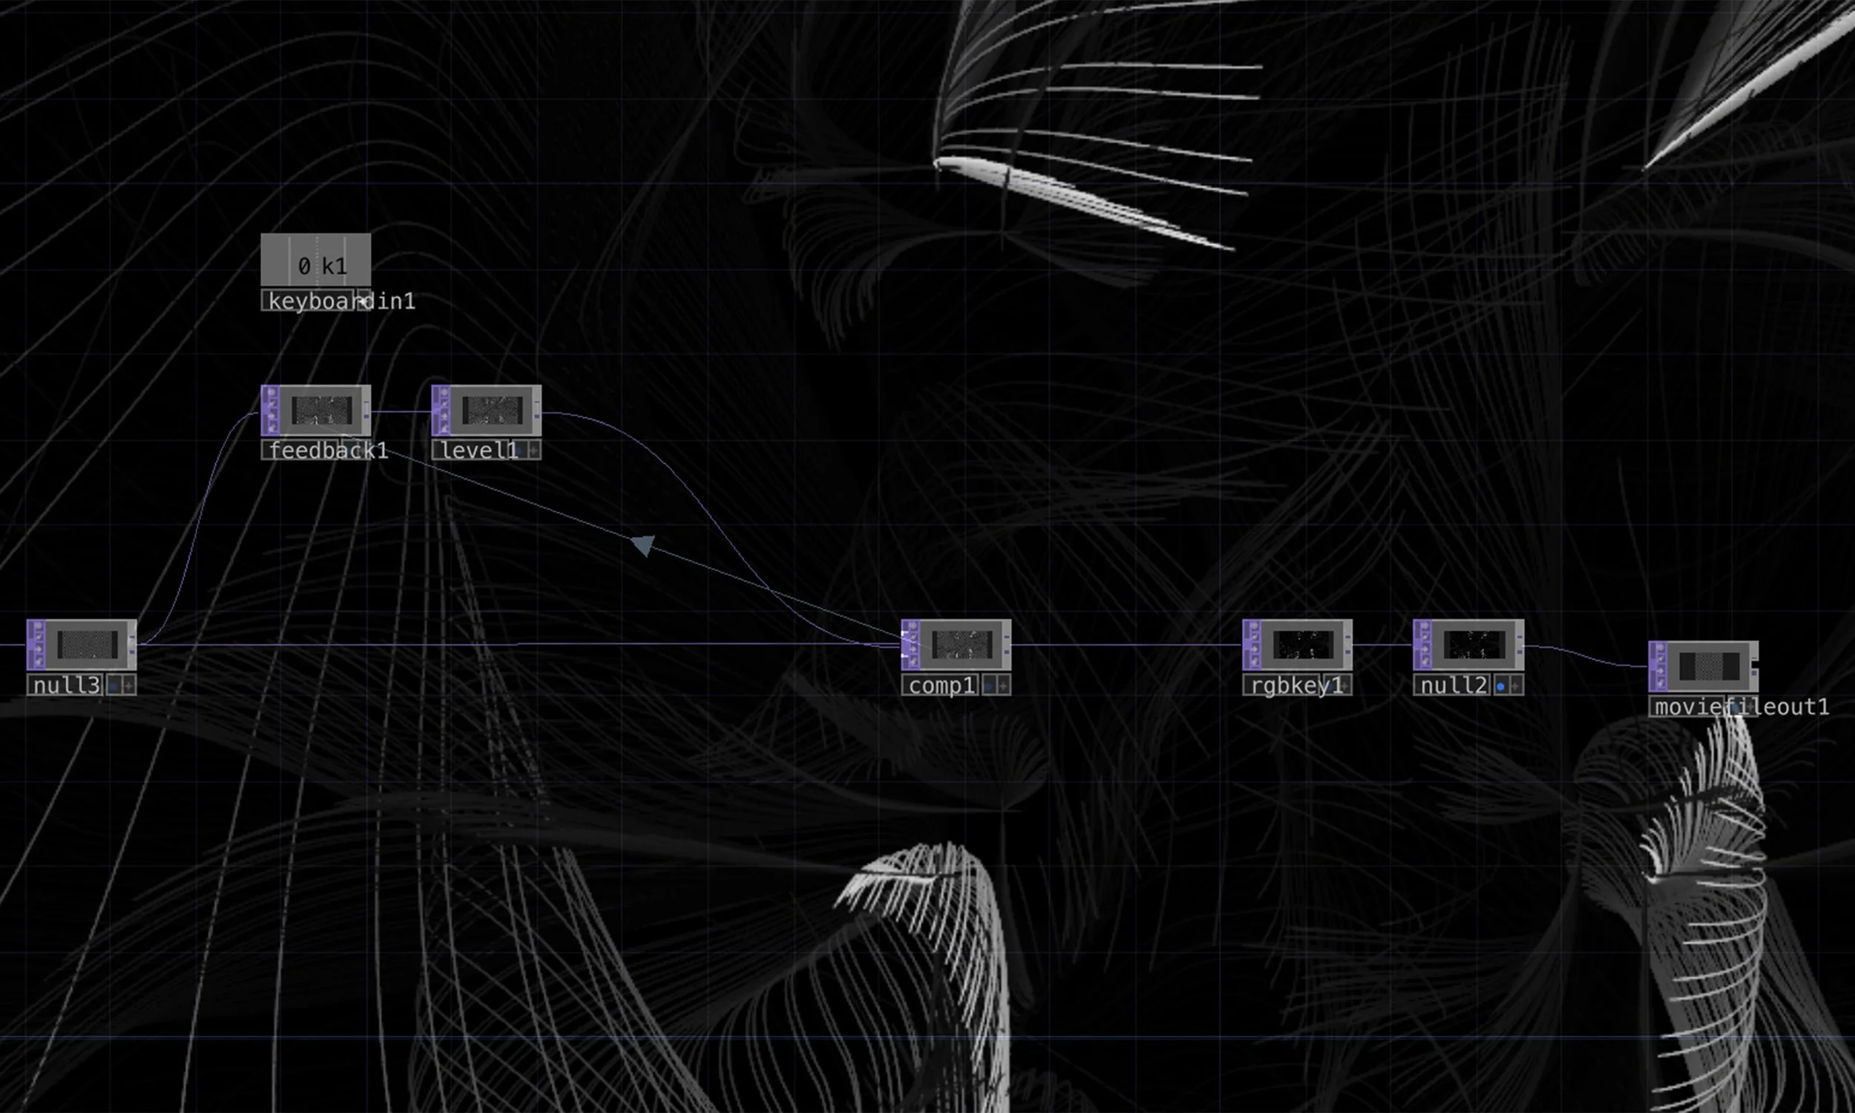Click the moviefileout1 node preview thumbnail
Image resolution: width=1855 pixels, height=1113 pixels.
[1709, 666]
